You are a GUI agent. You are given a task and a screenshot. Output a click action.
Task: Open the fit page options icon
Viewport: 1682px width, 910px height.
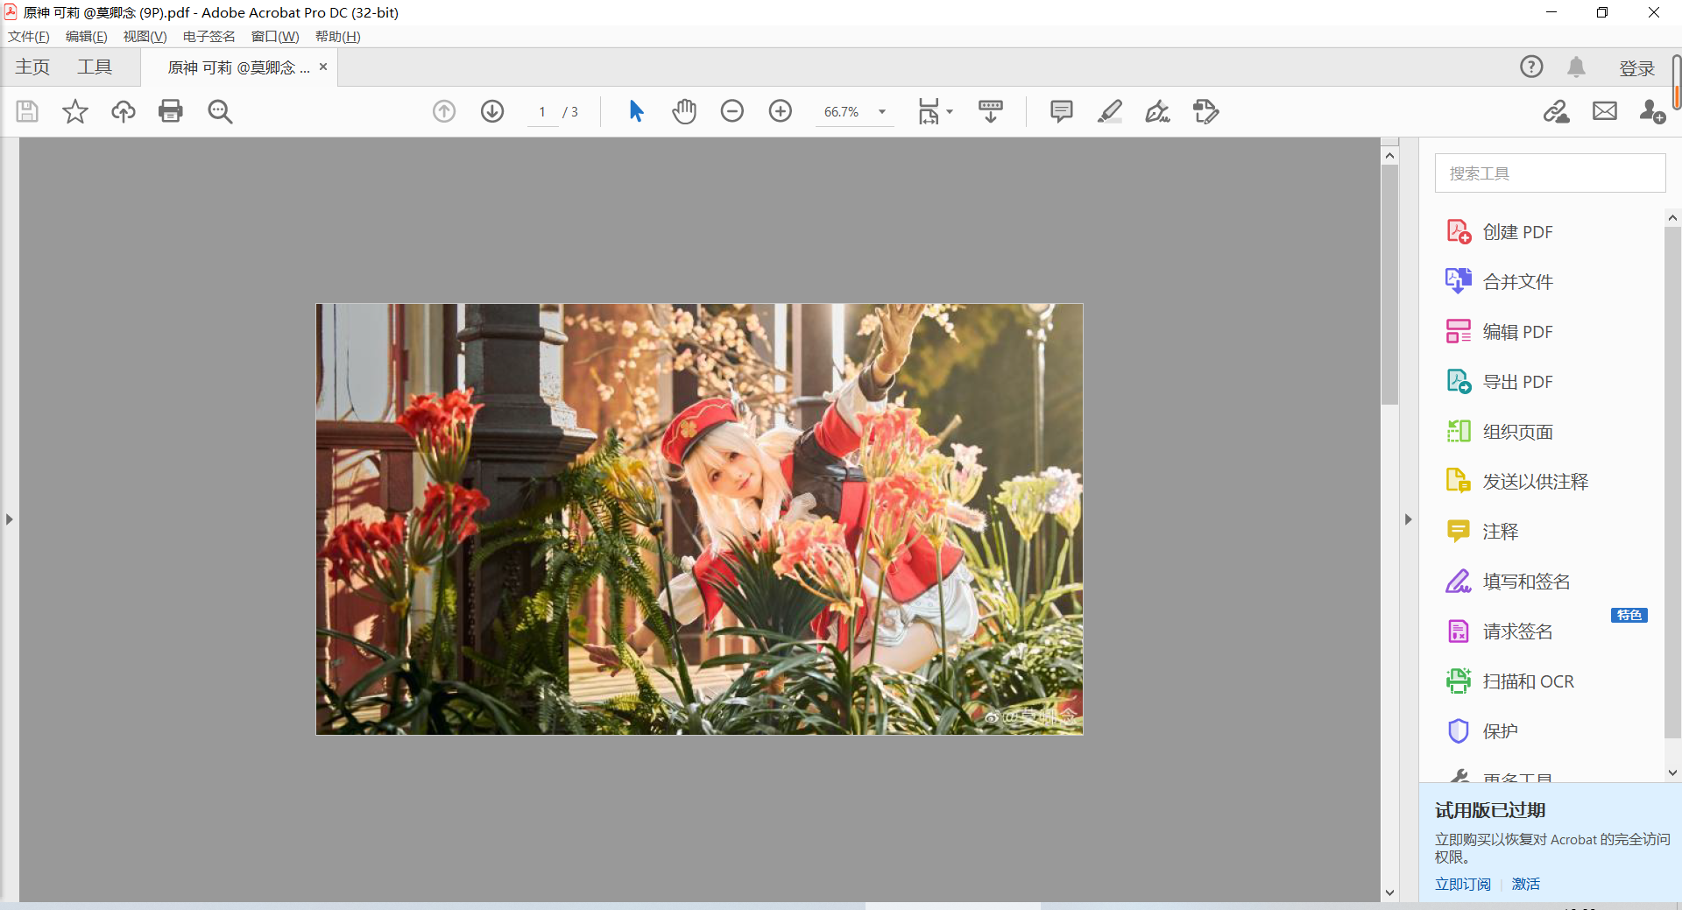[x=935, y=111]
